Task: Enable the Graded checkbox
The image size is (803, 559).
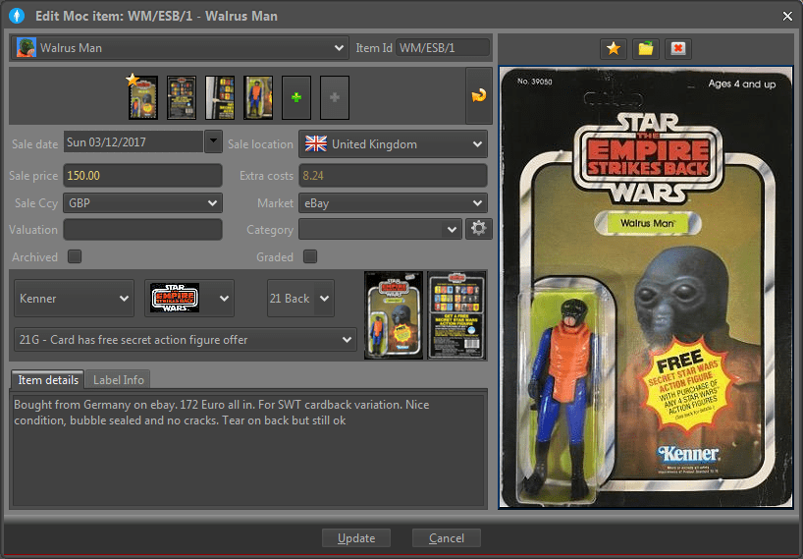Action: [310, 257]
